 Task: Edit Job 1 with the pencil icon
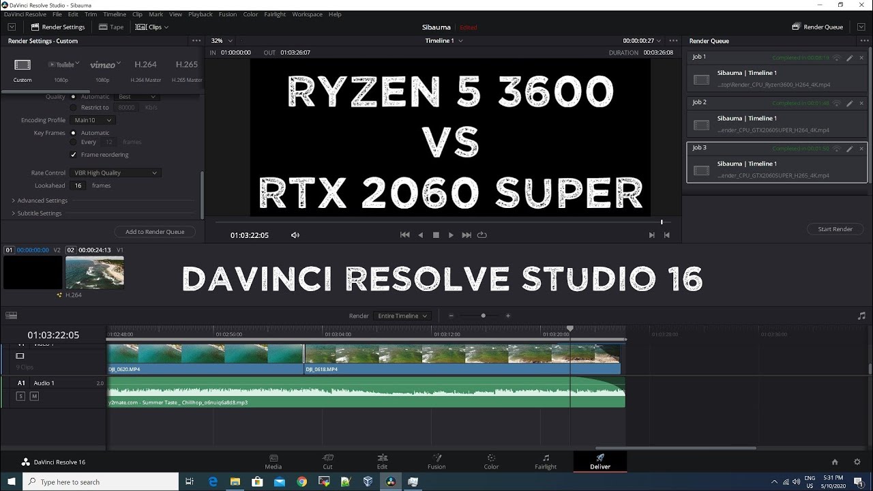[850, 58]
